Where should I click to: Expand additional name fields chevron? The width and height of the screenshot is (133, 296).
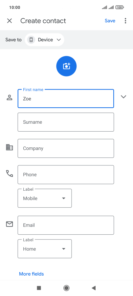click(123, 97)
